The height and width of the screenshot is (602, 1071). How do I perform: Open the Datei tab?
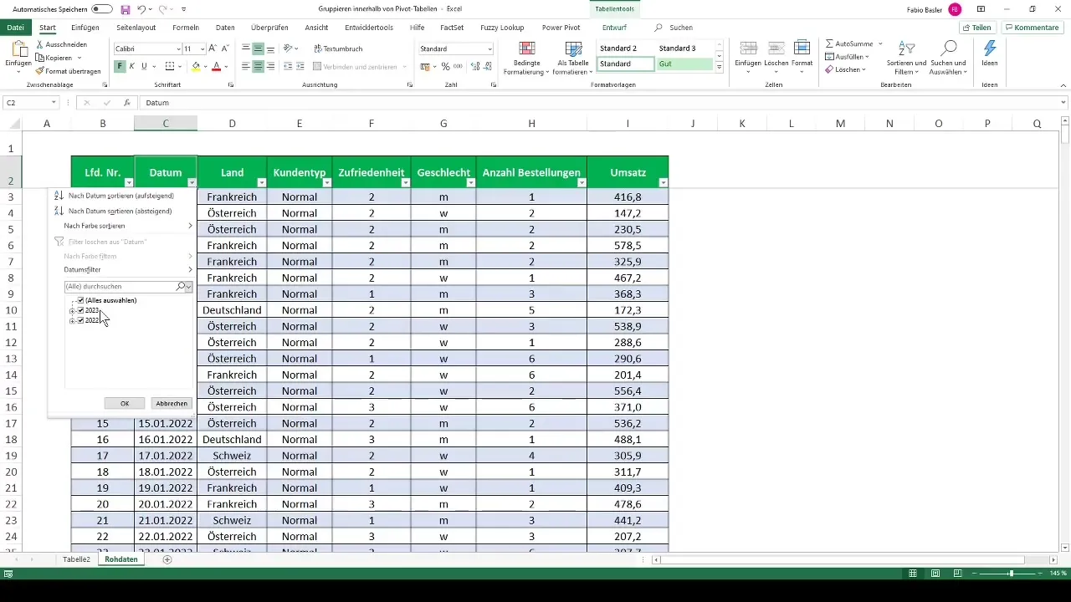click(15, 28)
